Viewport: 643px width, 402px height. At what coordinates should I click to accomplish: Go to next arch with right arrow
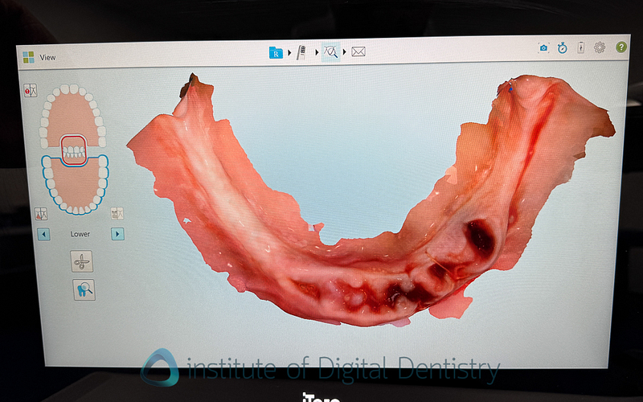[x=117, y=234]
